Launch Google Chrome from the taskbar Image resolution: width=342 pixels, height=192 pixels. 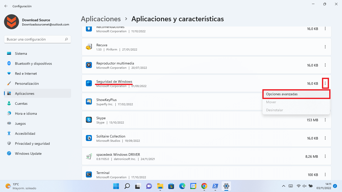(x=204, y=186)
